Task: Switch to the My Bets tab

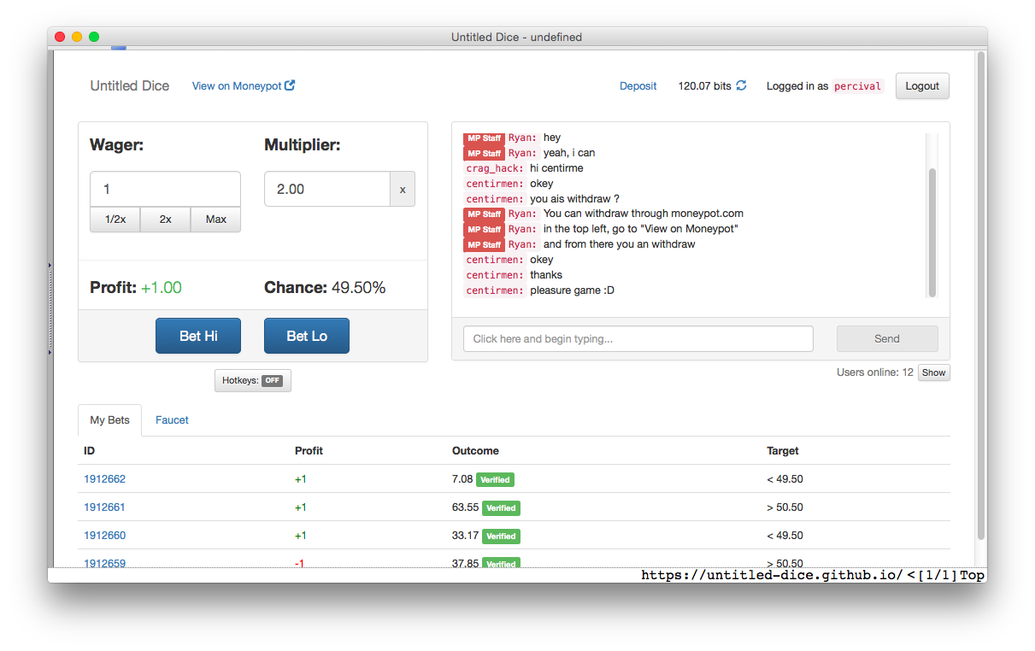Action: coord(110,420)
